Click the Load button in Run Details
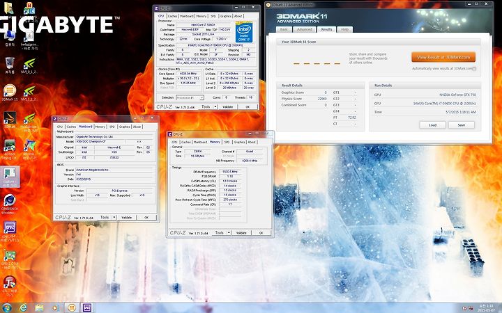Viewport: 502px width, 313px height. [432, 125]
